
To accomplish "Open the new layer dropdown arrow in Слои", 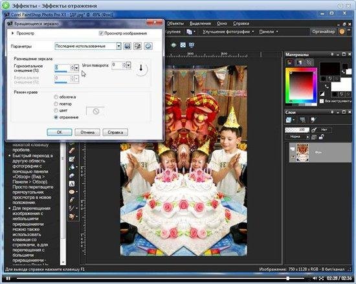I will coord(294,120).
